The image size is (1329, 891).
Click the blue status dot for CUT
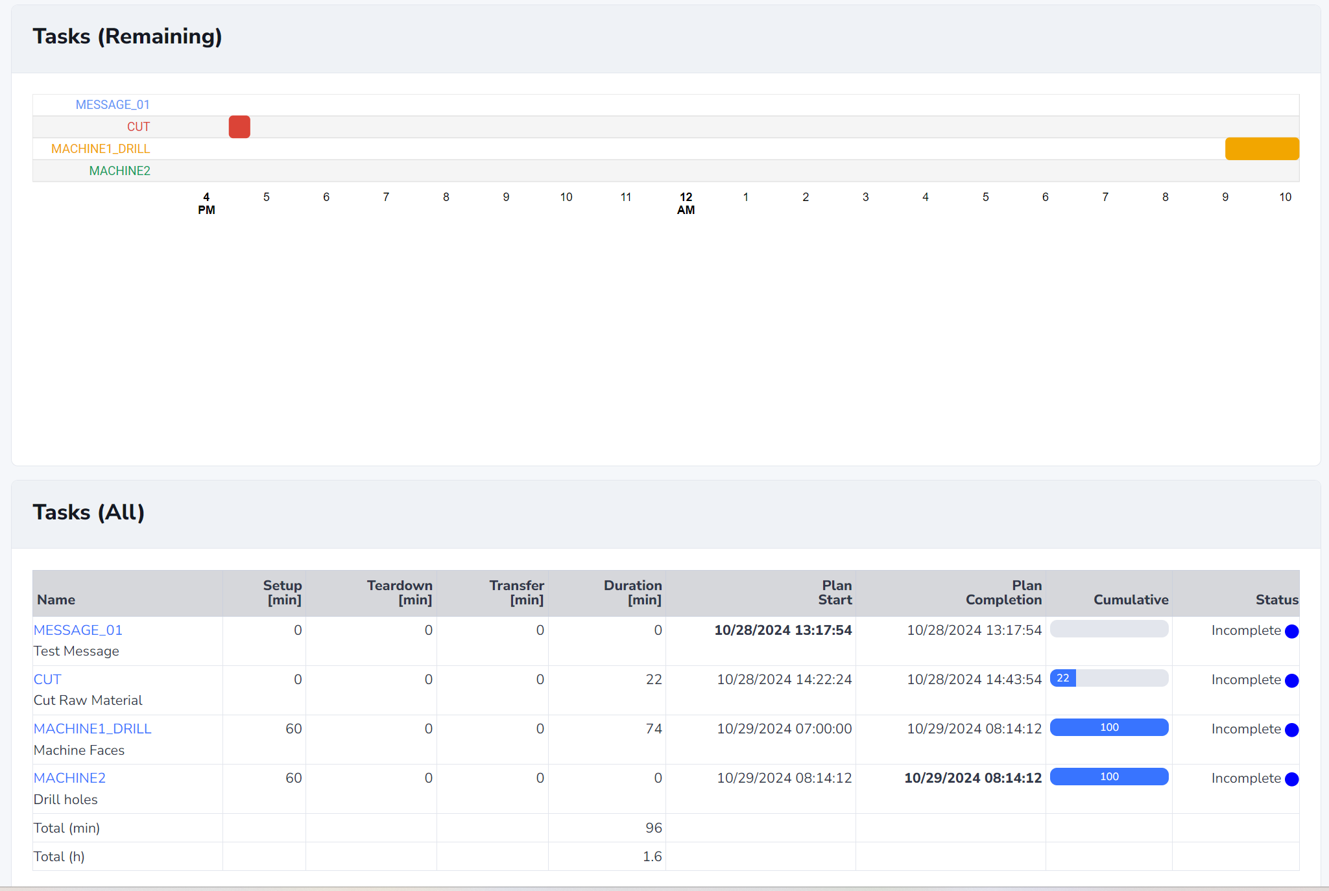point(1291,680)
